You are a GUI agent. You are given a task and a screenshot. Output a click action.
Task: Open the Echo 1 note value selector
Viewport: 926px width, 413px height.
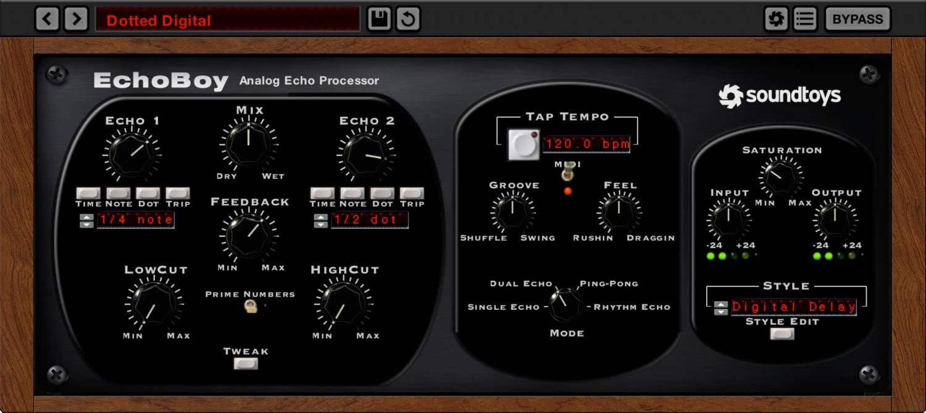pyautogui.click(x=136, y=220)
